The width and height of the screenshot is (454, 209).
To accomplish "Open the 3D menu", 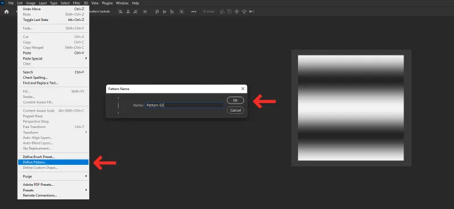I will point(86,3).
